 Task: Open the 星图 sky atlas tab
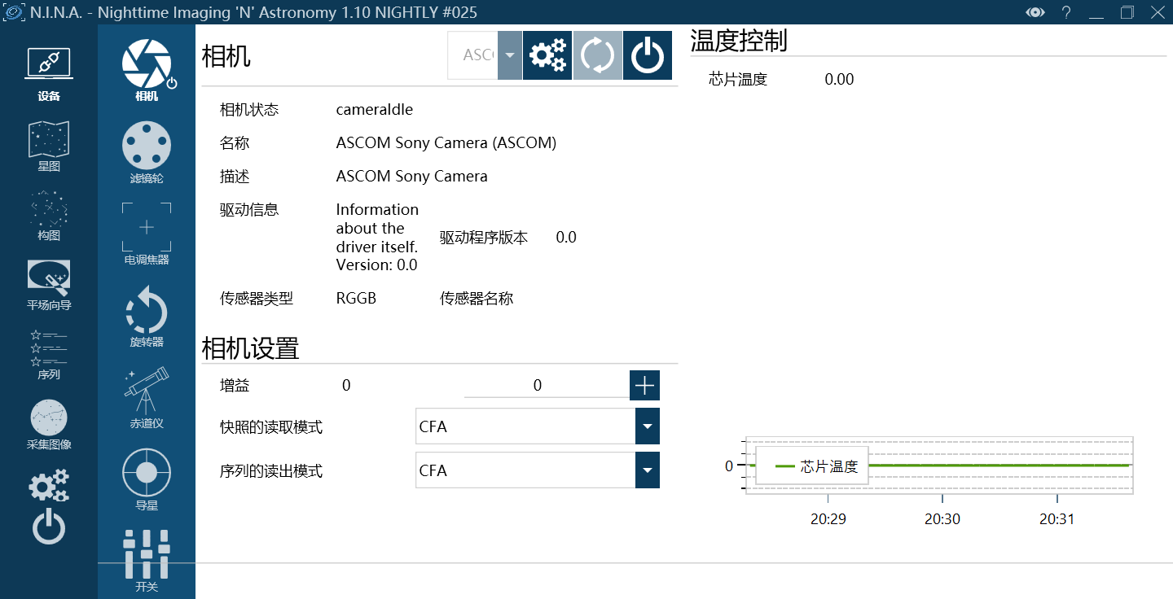(x=49, y=146)
